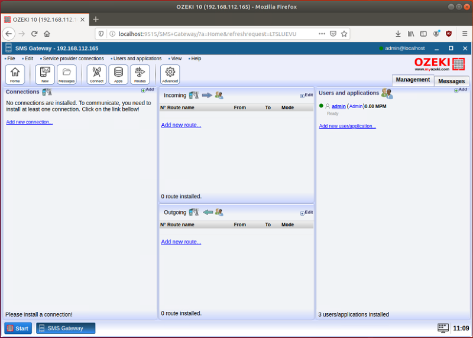The height and width of the screenshot is (338, 473).
Task: Open uBlock Origin extension icon
Action: [449, 34]
